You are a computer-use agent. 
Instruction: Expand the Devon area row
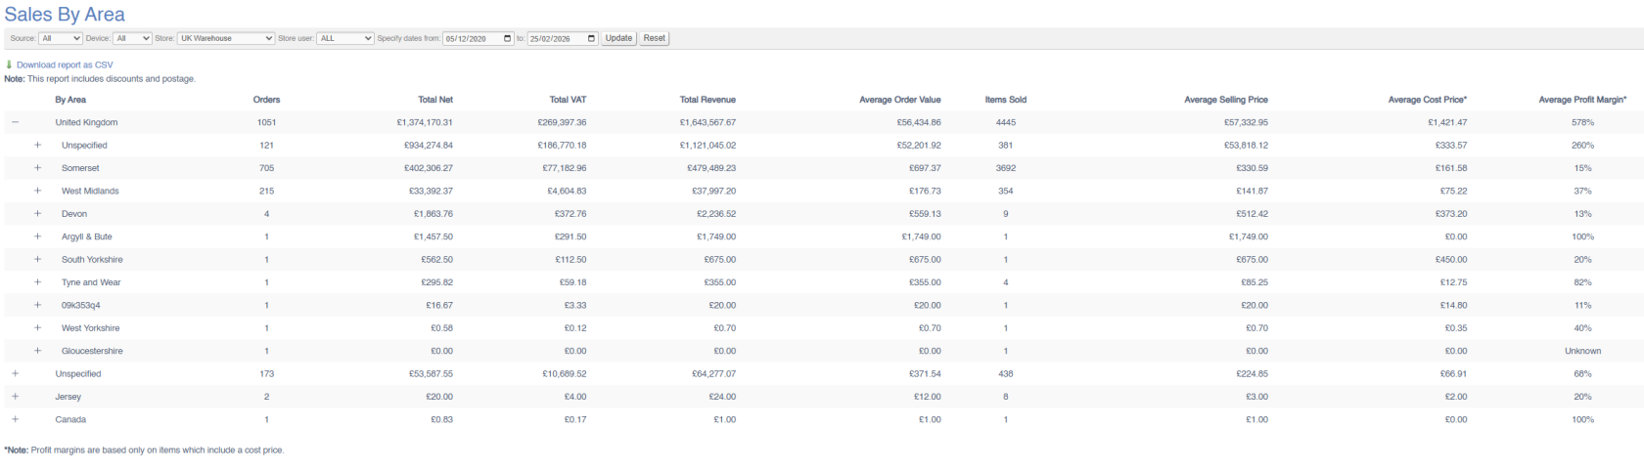click(x=38, y=214)
